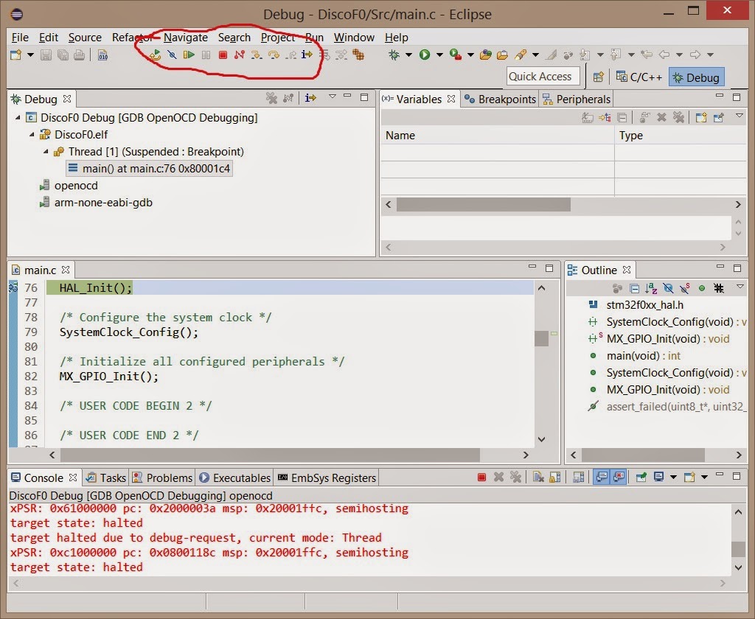Open the File menu
The height and width of the screenshot is (619, 755).
20,38
